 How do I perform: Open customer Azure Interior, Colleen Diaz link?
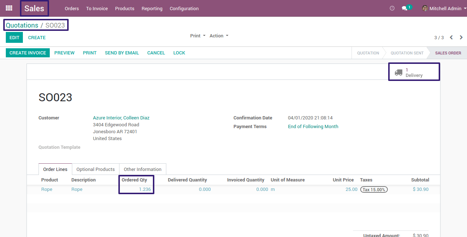pyautogui.click(x=121, y=118)
